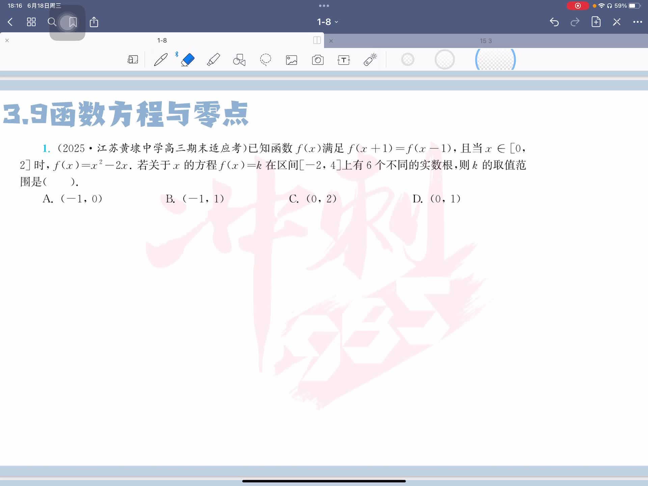Activate the Laser pointer tool
The width and height of the screenshot is (648, 486).
coord(370,59)
